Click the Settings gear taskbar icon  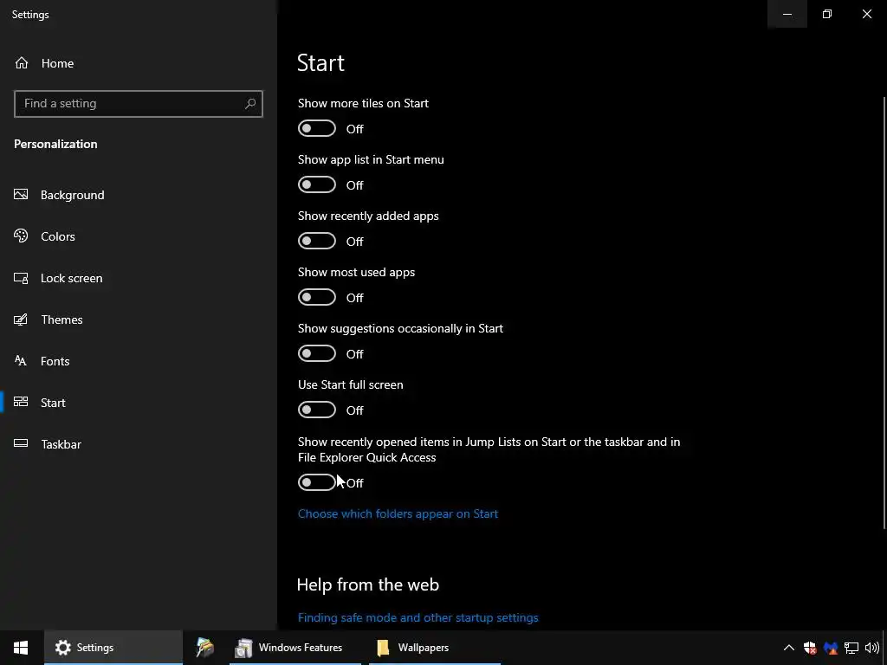point(62,648)
